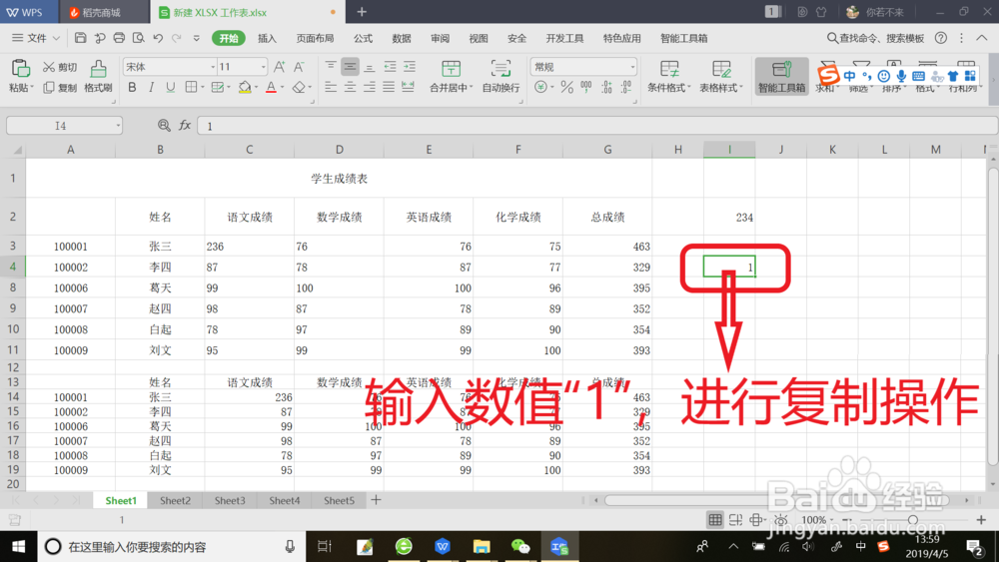The width and height of the screenshot is (999, 562).
Task: Click the borders grid icon
Action: pyautogui.click(x=191, y=87)
